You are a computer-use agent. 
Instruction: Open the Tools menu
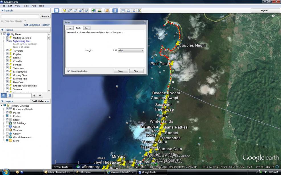pos(26,6)
